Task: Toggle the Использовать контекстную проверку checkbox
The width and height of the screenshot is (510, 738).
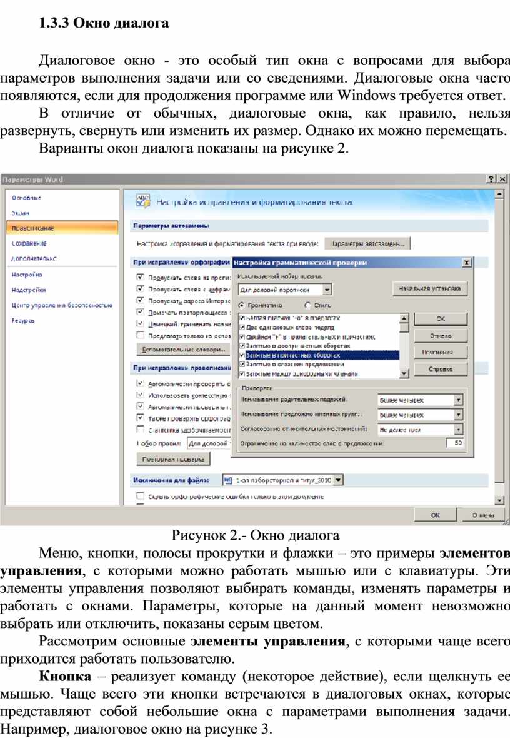Action: [140, 395]
